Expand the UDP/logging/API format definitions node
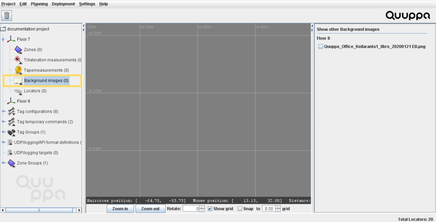Image resolution: width=436 pixels, height=222 pixels. tap(3, 142)
